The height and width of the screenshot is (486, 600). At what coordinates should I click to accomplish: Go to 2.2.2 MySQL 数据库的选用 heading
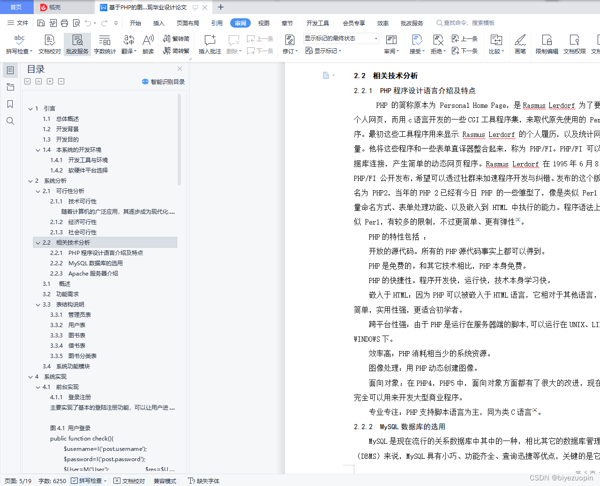[x=86, y=263]
